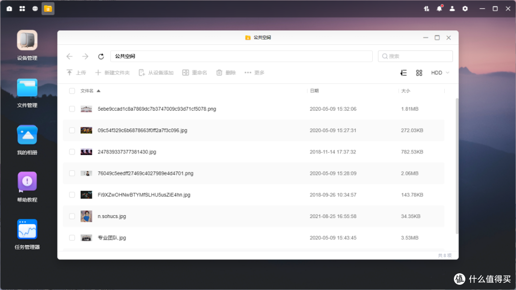This screenshot has height=290, width=516.
Task: Go back in file manager
Action: pyautogui.click(x=69, y=56)
